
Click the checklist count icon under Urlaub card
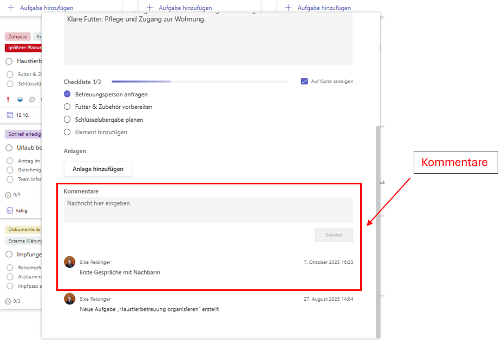tap(8, 195)
